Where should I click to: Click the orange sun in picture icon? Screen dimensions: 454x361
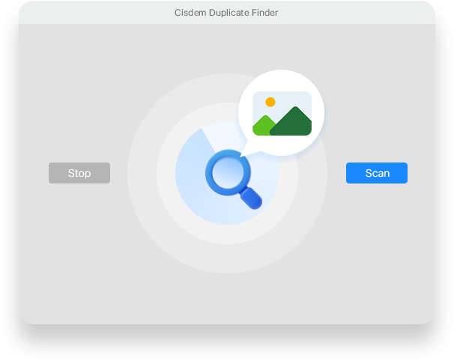[270, 102]
